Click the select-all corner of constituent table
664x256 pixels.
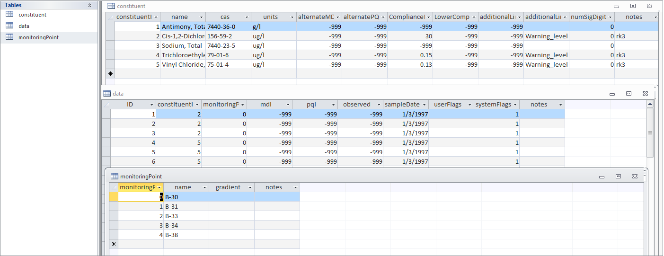pyautogui.click(x=110, y=17)
